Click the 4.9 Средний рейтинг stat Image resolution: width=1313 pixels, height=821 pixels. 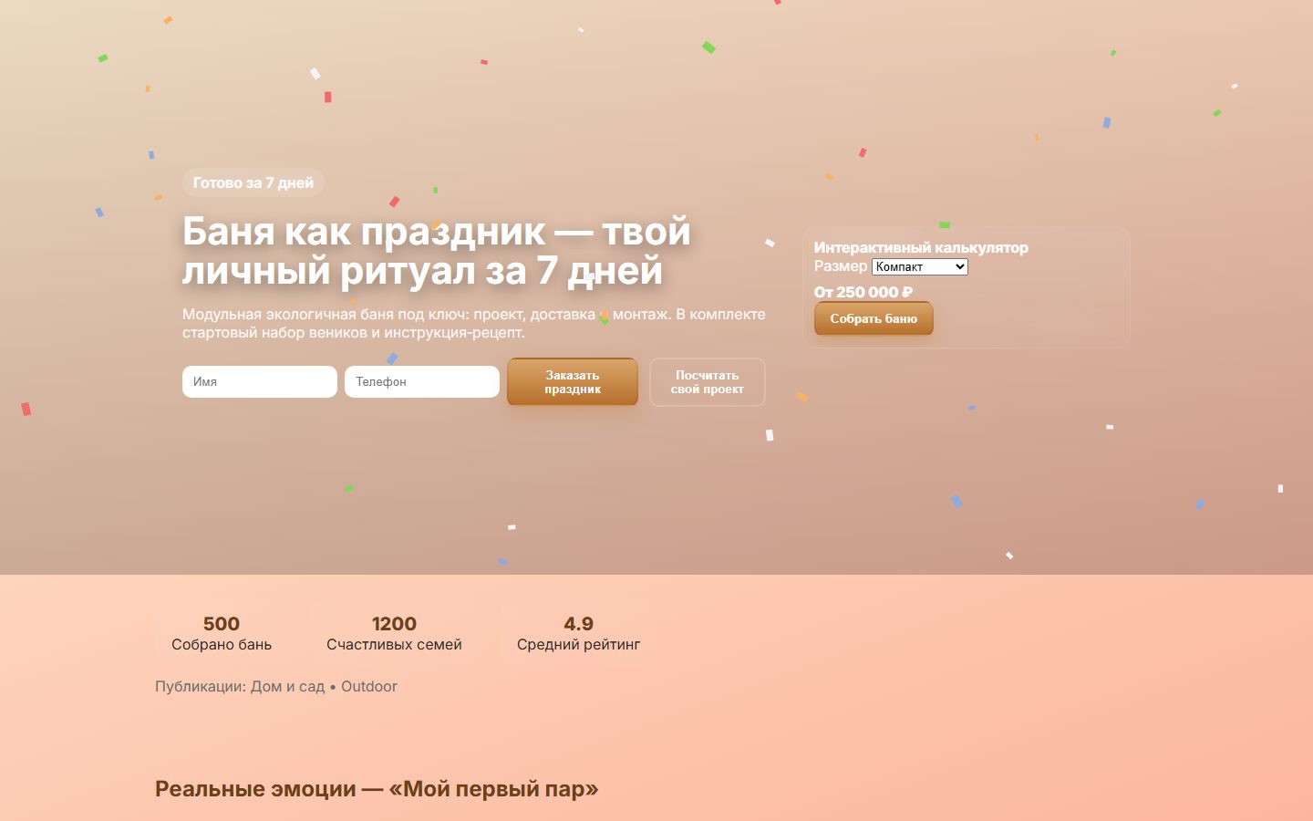[x=578, y=633]
